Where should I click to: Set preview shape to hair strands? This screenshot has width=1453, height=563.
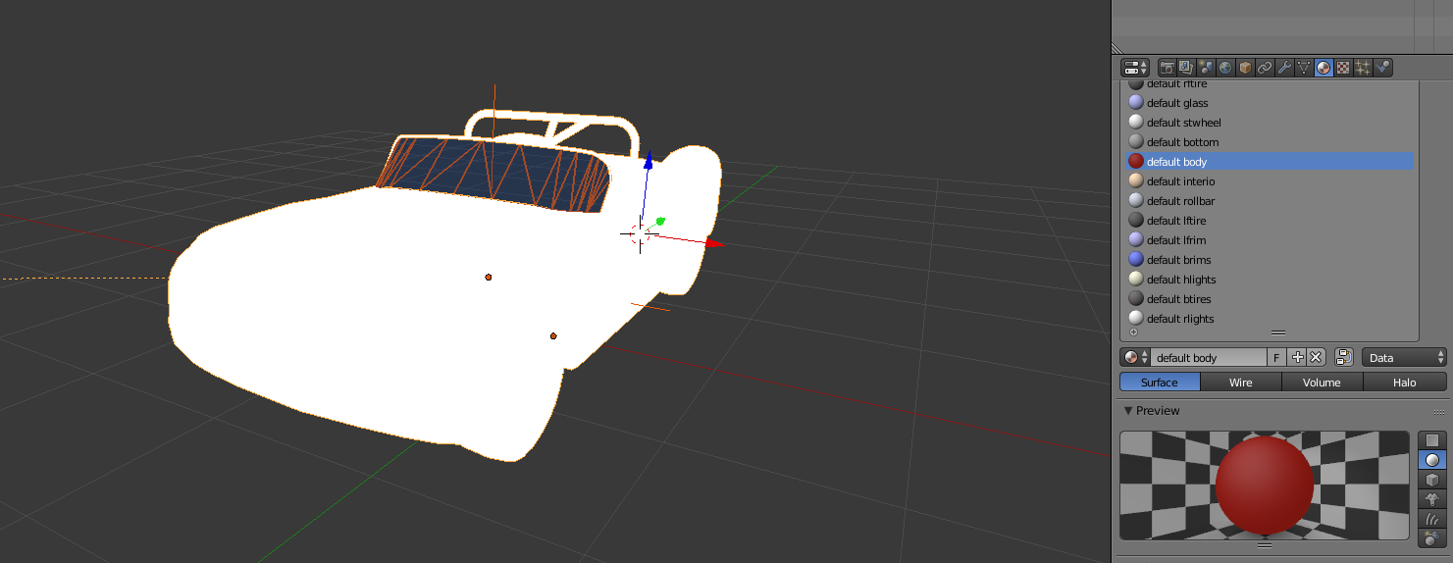[x=1433, y=519]
